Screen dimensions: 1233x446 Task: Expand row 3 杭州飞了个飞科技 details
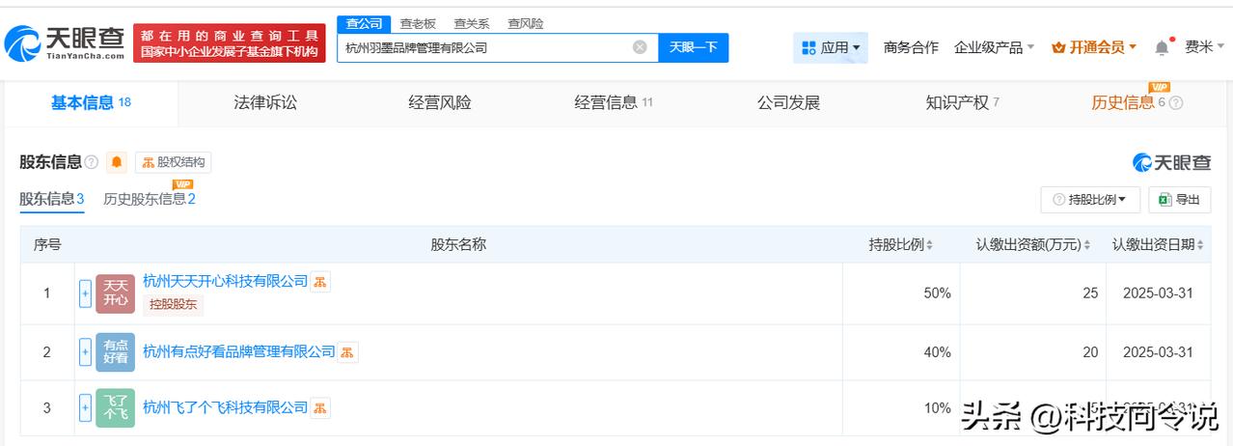coord(85,408)
